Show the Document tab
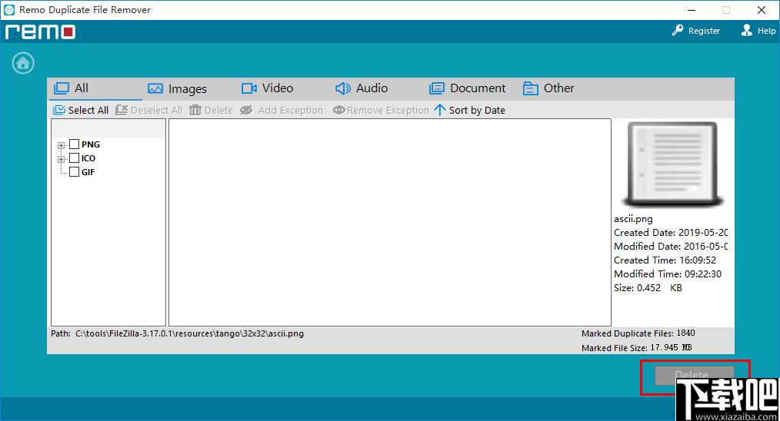The height and width of the screenshot is (421, 780). pos(467,88)
